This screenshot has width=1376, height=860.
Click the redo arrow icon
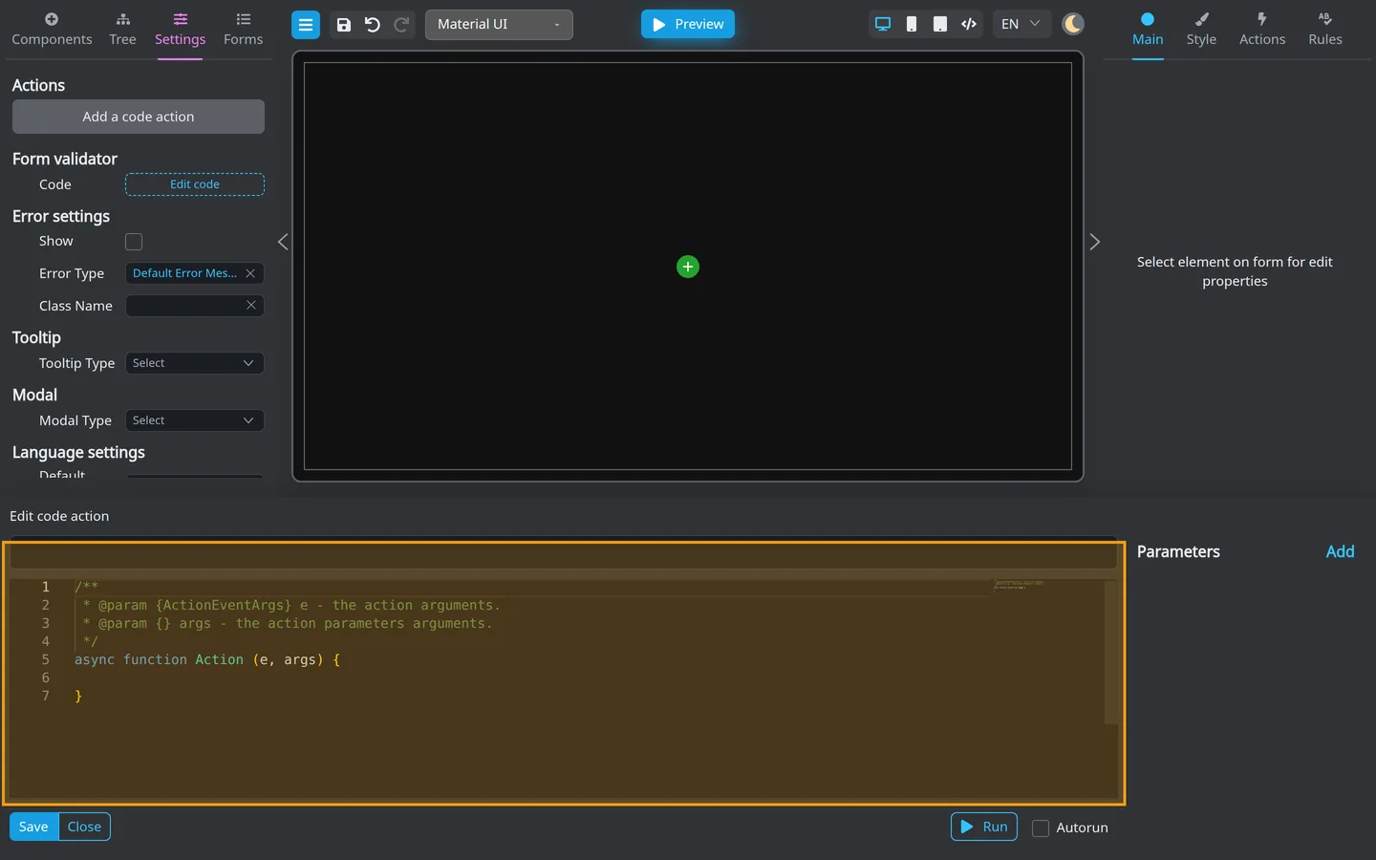click(402, 25)
